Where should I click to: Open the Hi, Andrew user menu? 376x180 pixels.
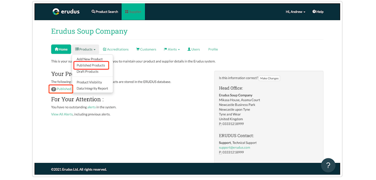coord(295,12)
